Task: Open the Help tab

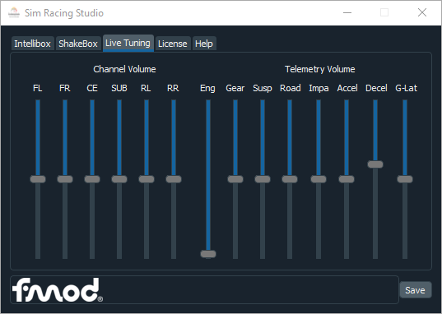Action: [x=204, y=44]
